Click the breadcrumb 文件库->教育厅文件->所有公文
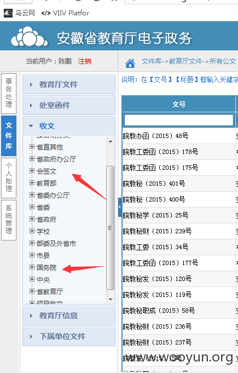This screenshot has height=373, width=238. tap(189, 61)
